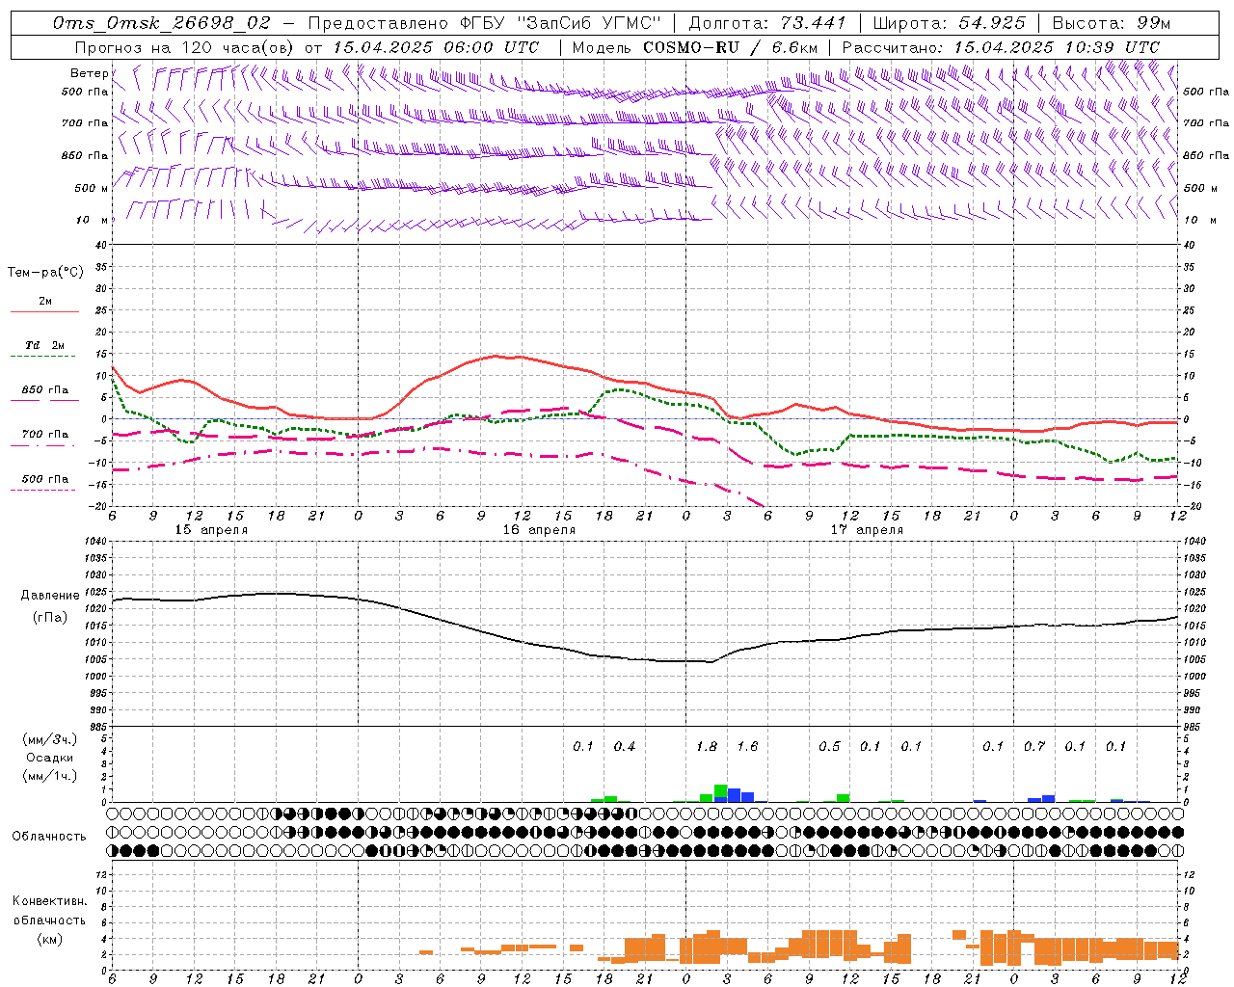Select the 15 апреля date label
Screen dimensions: 1234x987
[211, 530]
